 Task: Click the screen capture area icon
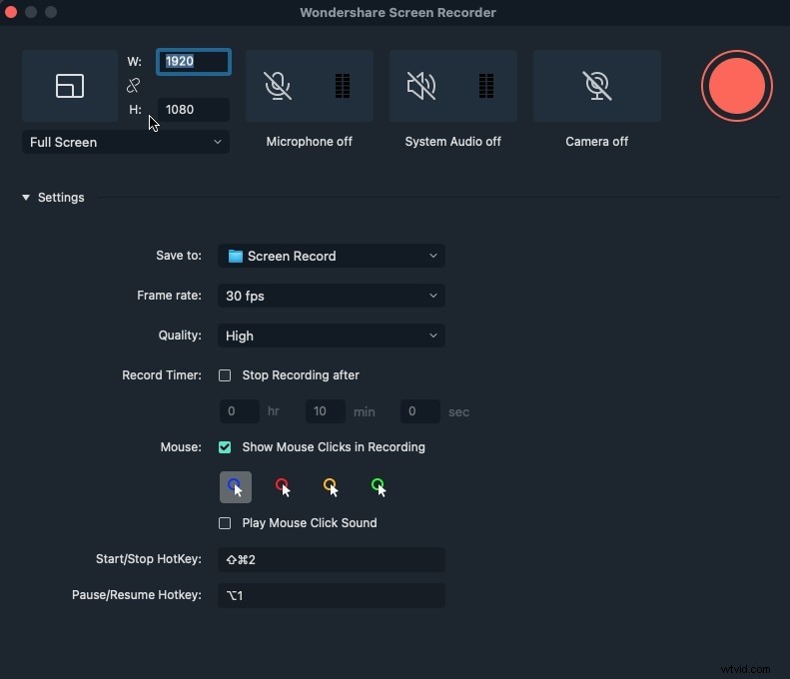pyautogui.click(x=69, y=87)
